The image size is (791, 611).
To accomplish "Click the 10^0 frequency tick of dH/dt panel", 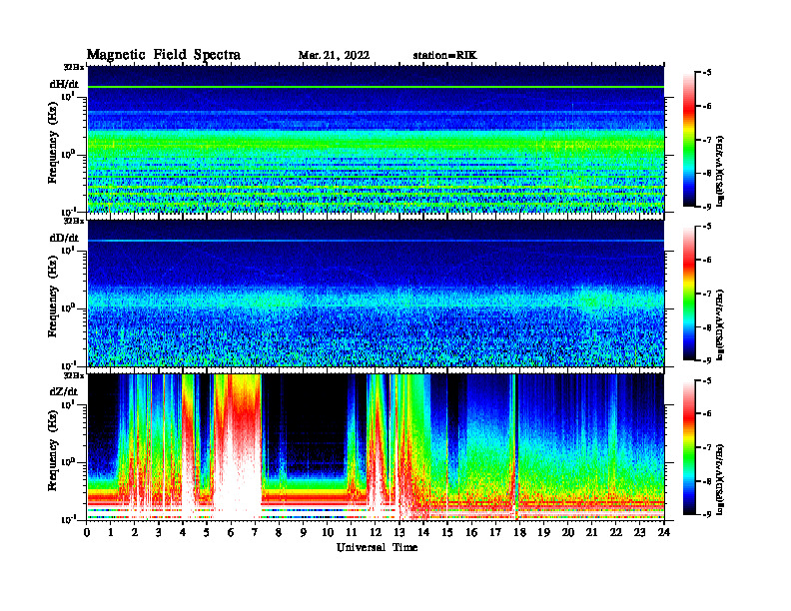I will (69, 155).
